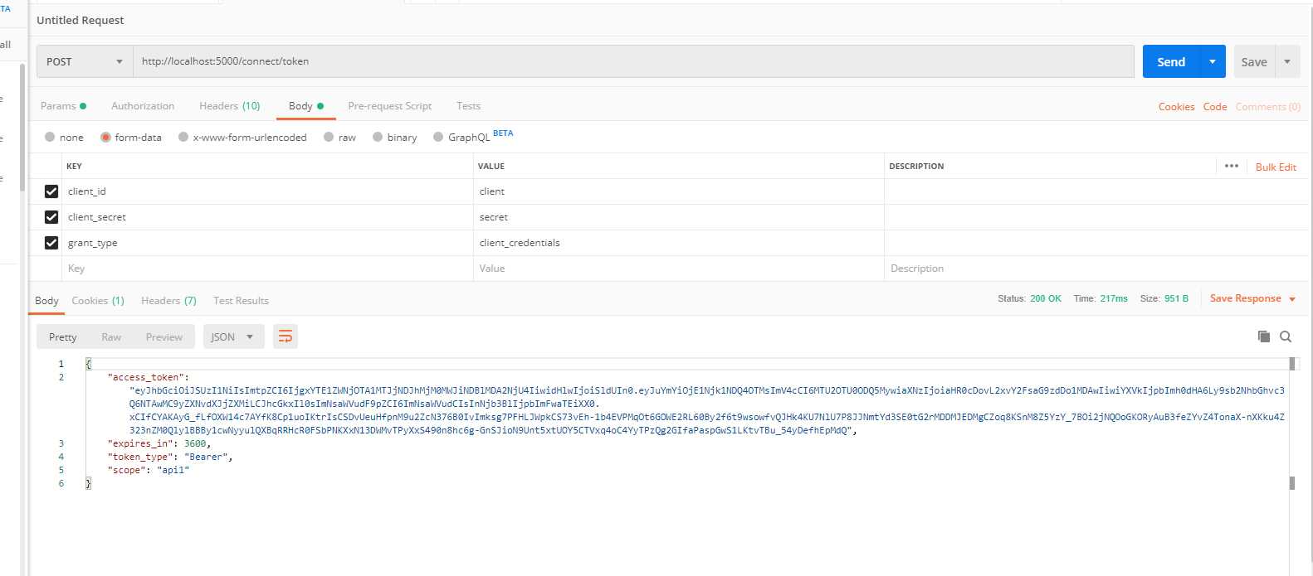Select x-www-form-urlencoded body type
Viewport: 1313px width, 576px height.
[x=183, y=137]
